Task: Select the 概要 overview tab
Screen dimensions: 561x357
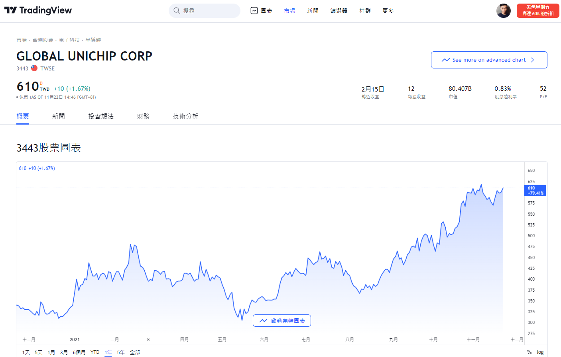Action: click(x=23, y=116)
